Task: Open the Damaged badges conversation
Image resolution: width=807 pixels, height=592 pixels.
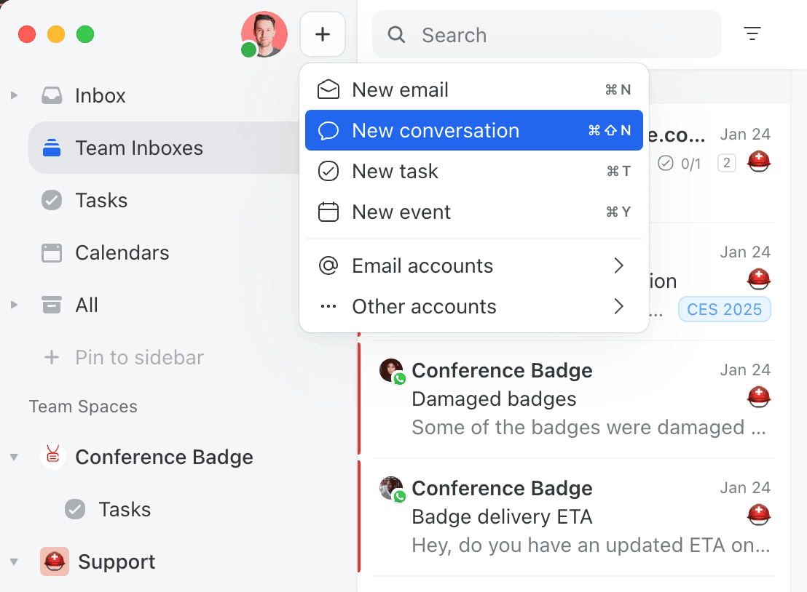Action: click(573, 399)
